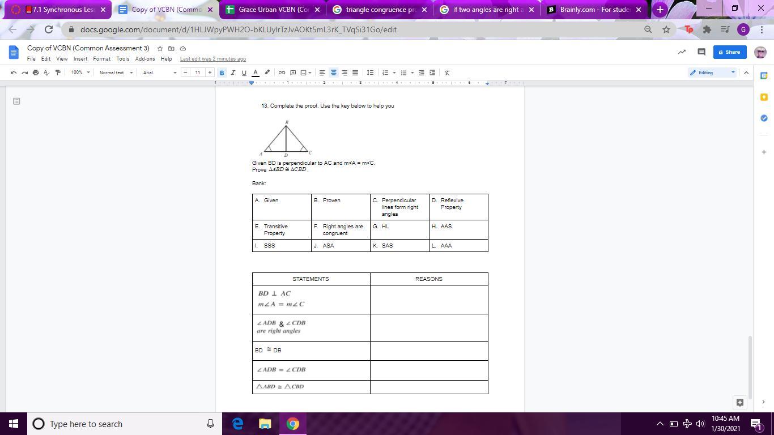Open the text color picker
This screenshot has width=774, height=435.
coord(256,72)
